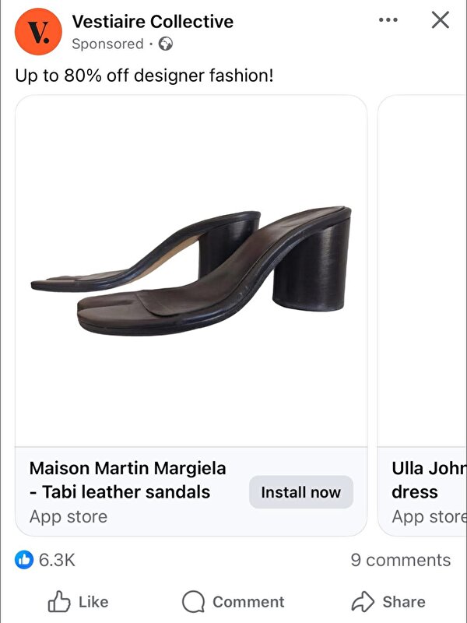Open the Maison Martin Margiela product title
Image resolution: width=467 pixels, height=623 pixels.
128,480
